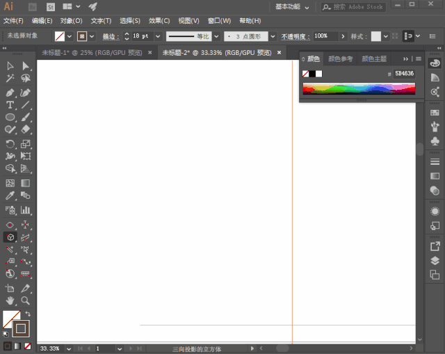Open the Stroke panel icon

pos(435,162)
